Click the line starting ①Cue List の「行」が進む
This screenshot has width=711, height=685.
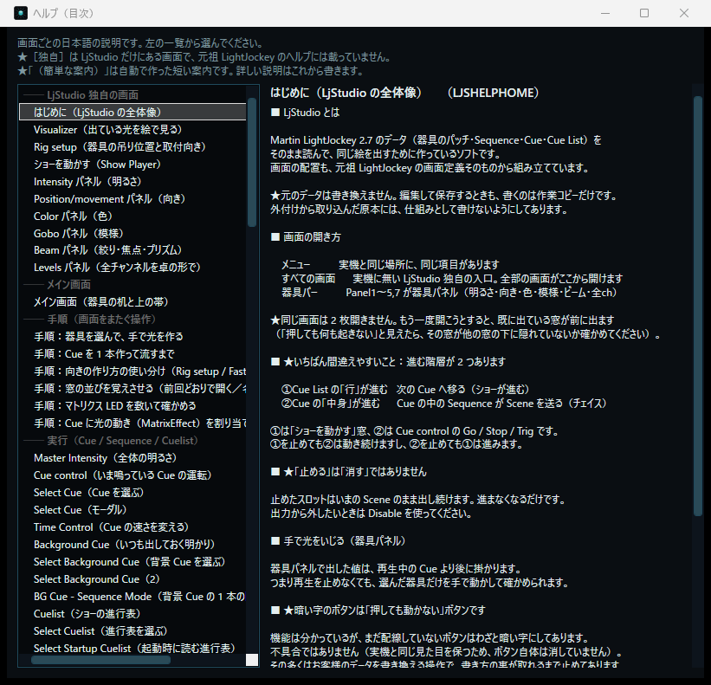coord(406,390)
